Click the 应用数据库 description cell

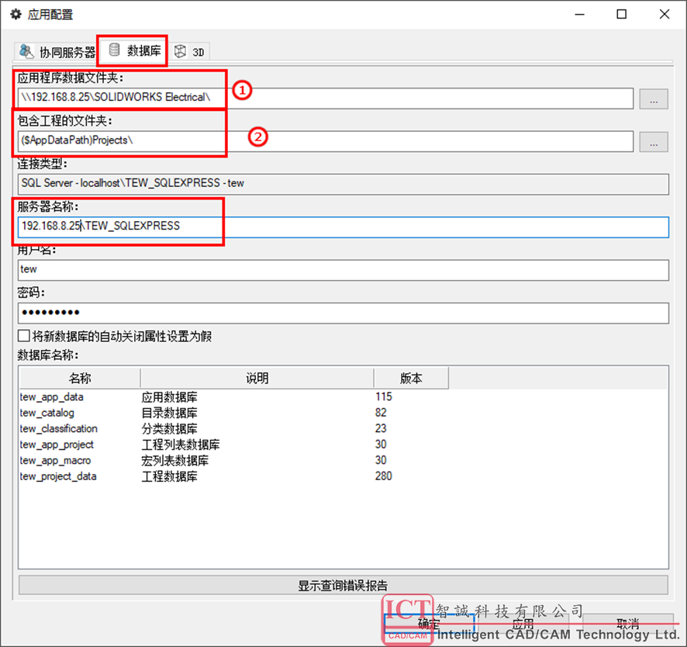(169, 397)
